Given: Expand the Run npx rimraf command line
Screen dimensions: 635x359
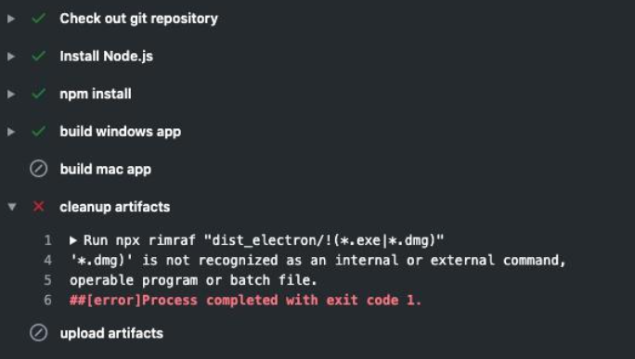Looking at the screenshot, I should click(73, 240).
